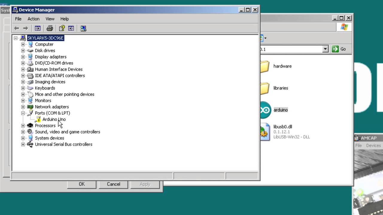
Task: Open the Help menu
Action: click(65, 19)
